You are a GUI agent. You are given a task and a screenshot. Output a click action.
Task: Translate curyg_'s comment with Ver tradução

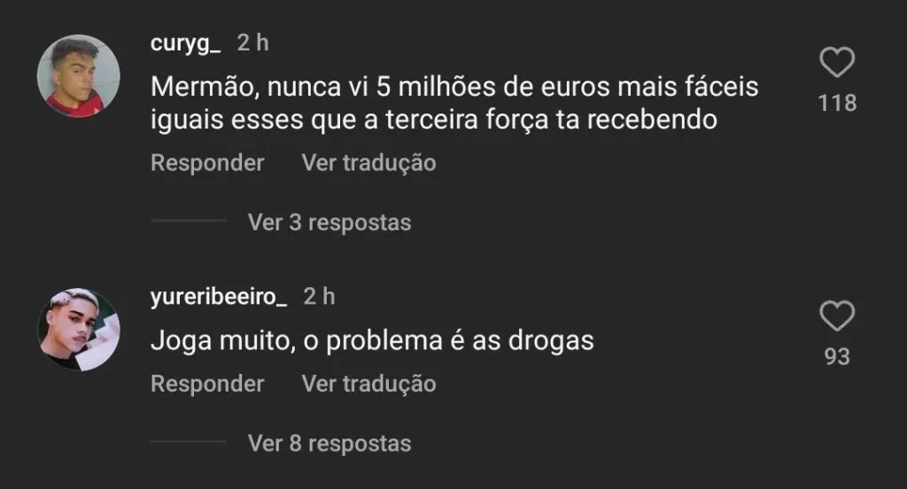[369, 163]
